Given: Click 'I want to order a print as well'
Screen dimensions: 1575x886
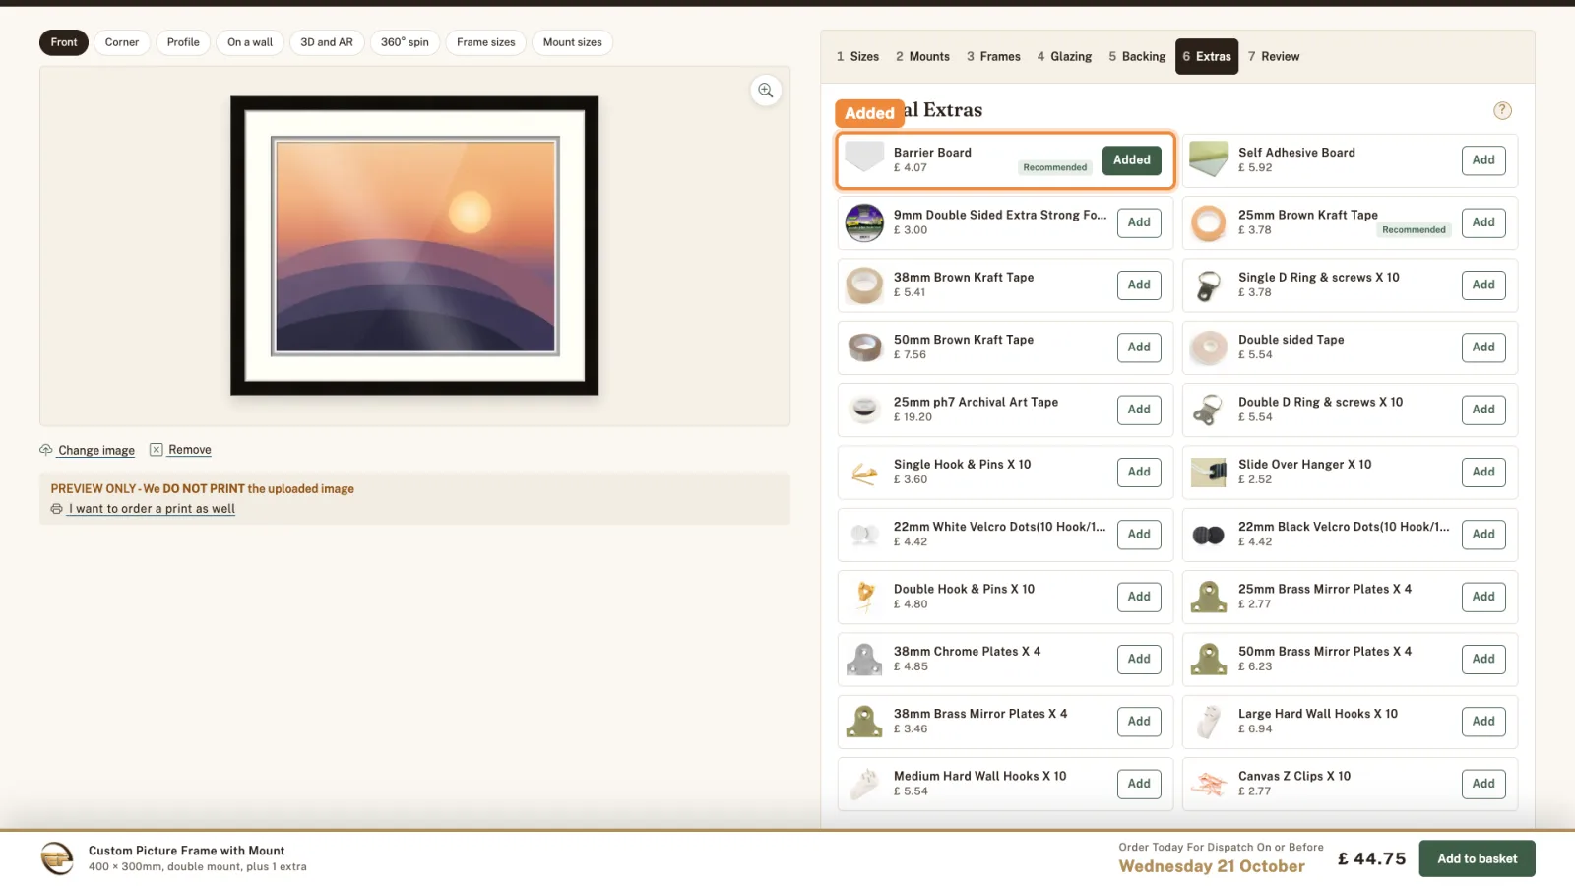Looking at the screenshot, I should tap(152, 509).
